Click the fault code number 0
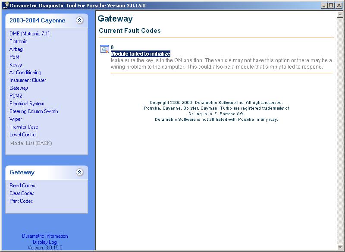 112,47
